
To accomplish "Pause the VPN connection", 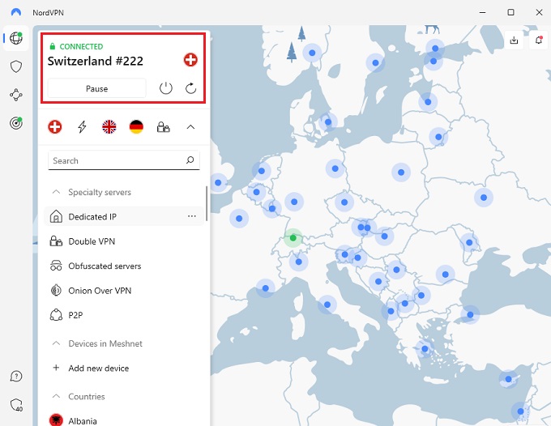I will (x=96, y=88).
